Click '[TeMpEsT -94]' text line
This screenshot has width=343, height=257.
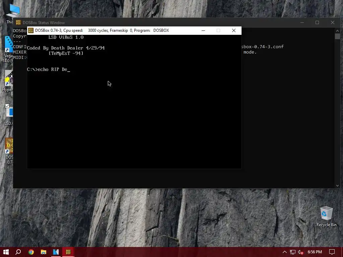coord(66,53)
